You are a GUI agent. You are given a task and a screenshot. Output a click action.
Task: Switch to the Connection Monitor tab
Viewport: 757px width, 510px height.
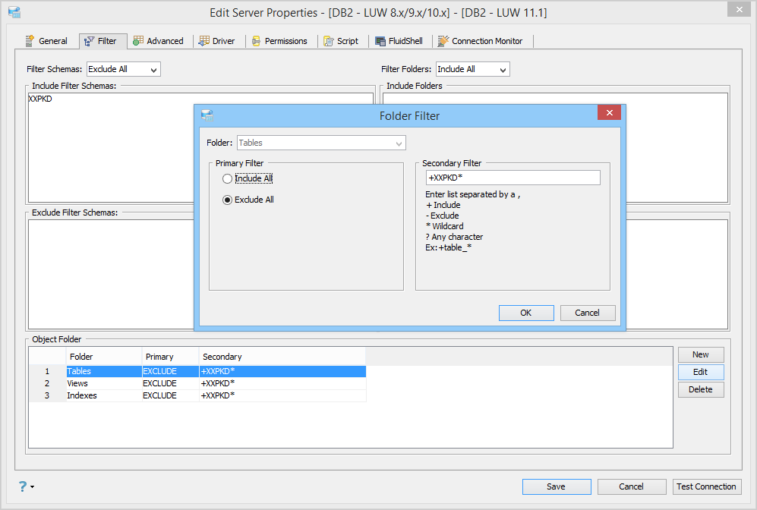[481, 41]
